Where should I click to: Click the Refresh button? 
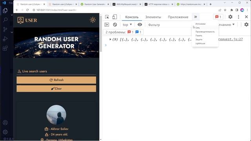click(56, 80)
